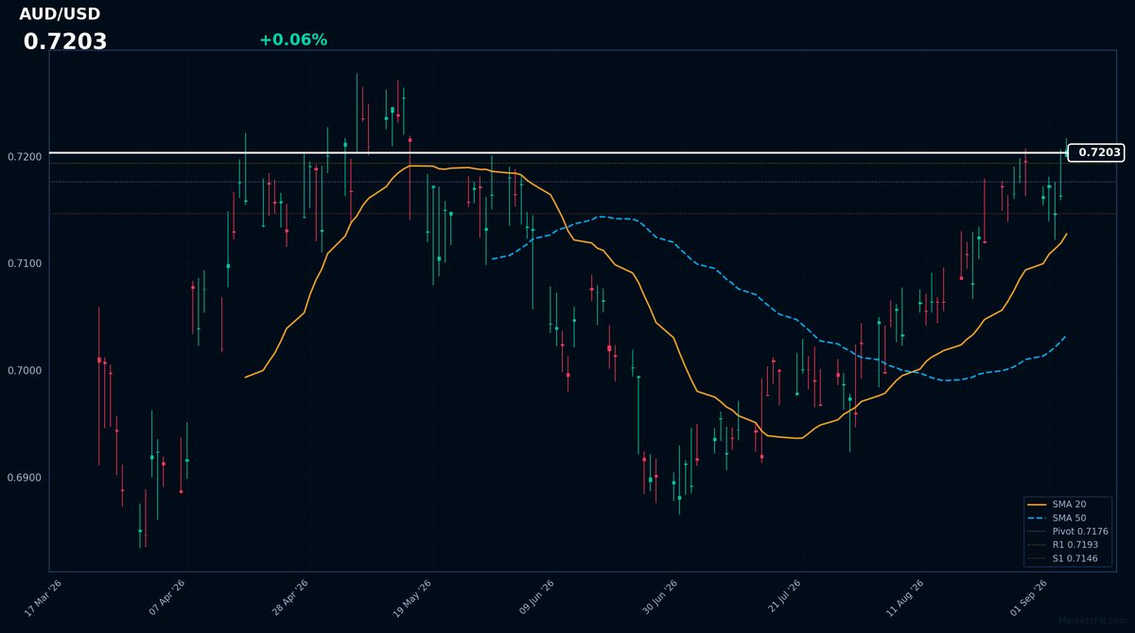Click the 17 Mar '26 date label

coord(43,599)
